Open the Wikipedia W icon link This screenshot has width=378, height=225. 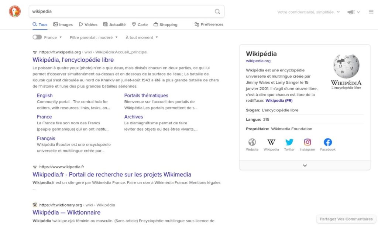coord(271,142)
